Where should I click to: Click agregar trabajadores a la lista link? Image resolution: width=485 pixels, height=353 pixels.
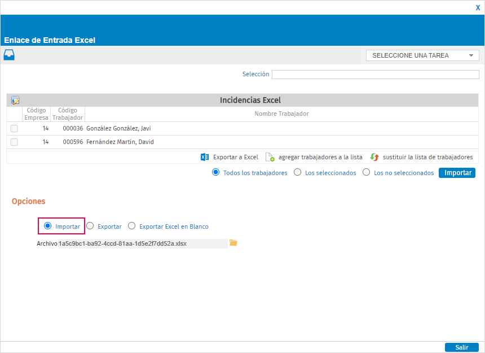coord(320,158)
